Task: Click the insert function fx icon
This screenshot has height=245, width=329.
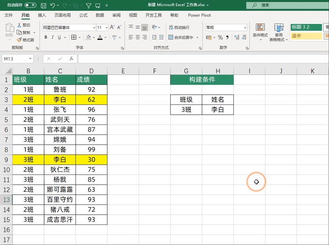Action: (71, 58)
